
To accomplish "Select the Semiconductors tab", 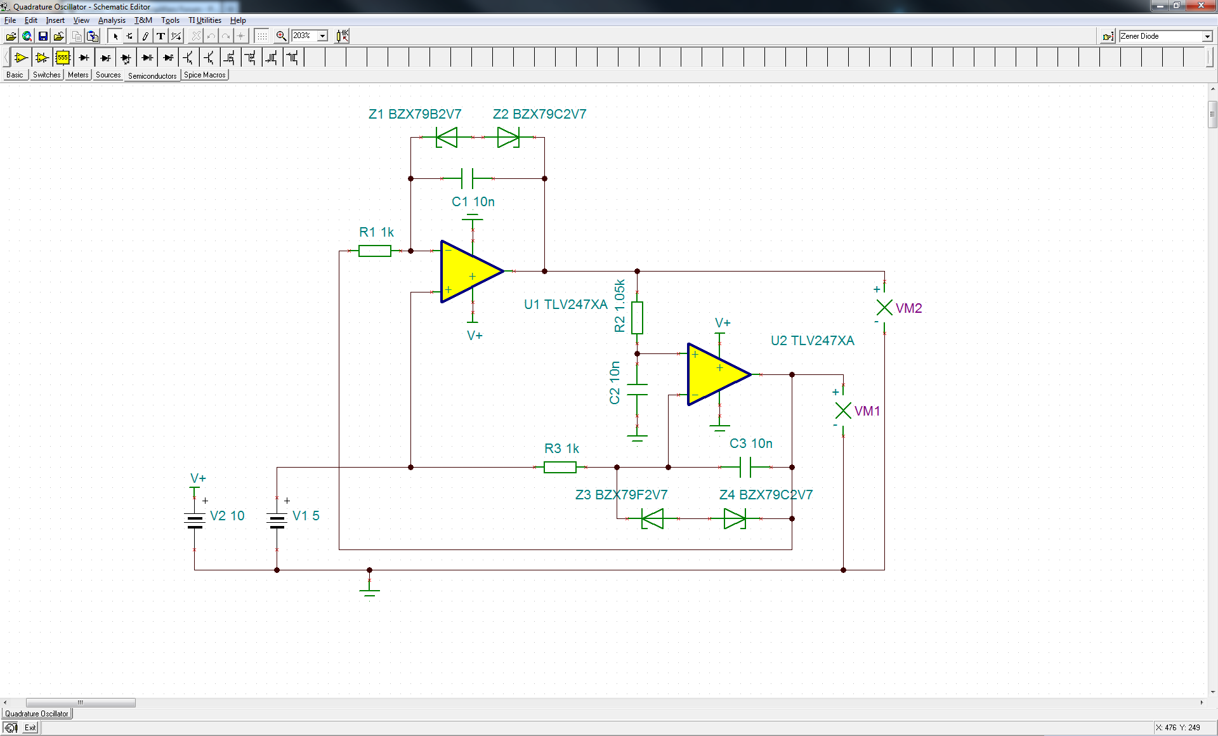I will pyautogui.click(x=152, y=76).
